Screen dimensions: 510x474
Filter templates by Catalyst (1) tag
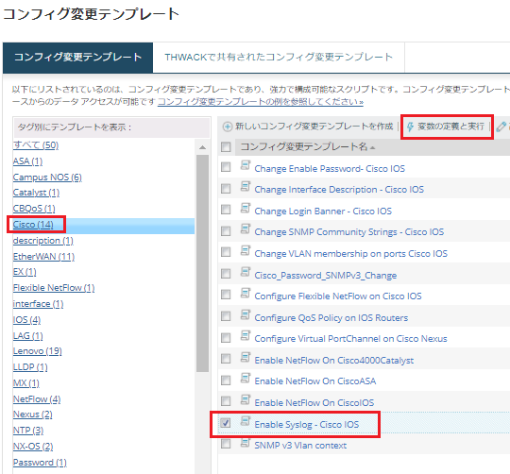(36, 193)
